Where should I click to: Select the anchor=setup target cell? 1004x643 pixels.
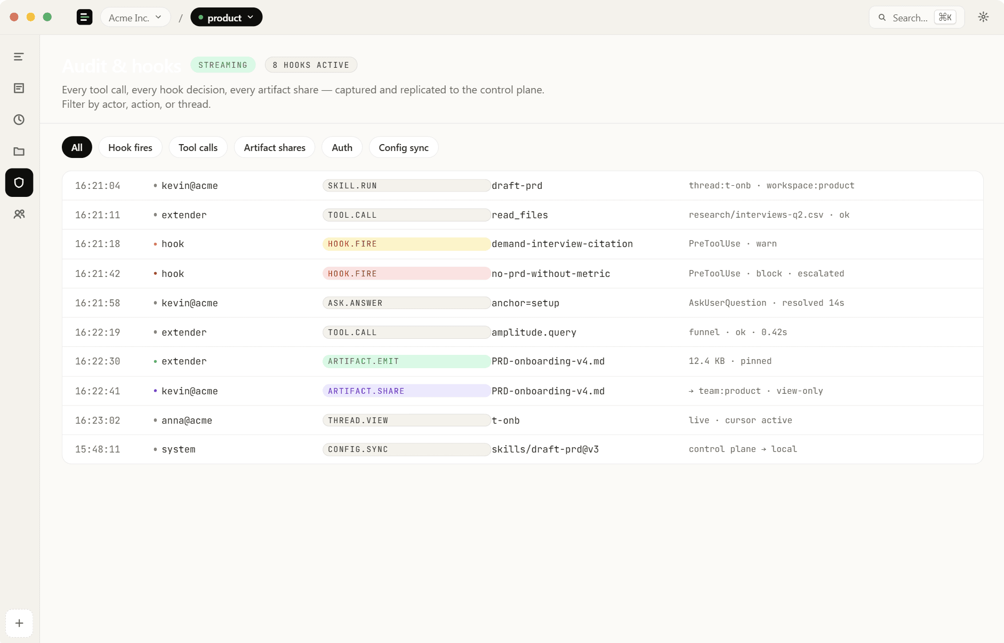[x=525, y=303]
